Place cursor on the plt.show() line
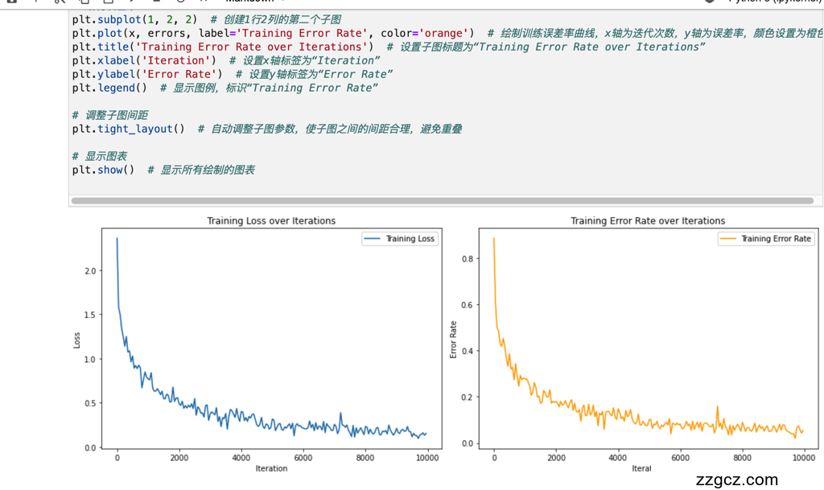Image resolution: width=824 pixels, height=490 pixels. click(x=103, y=170)
